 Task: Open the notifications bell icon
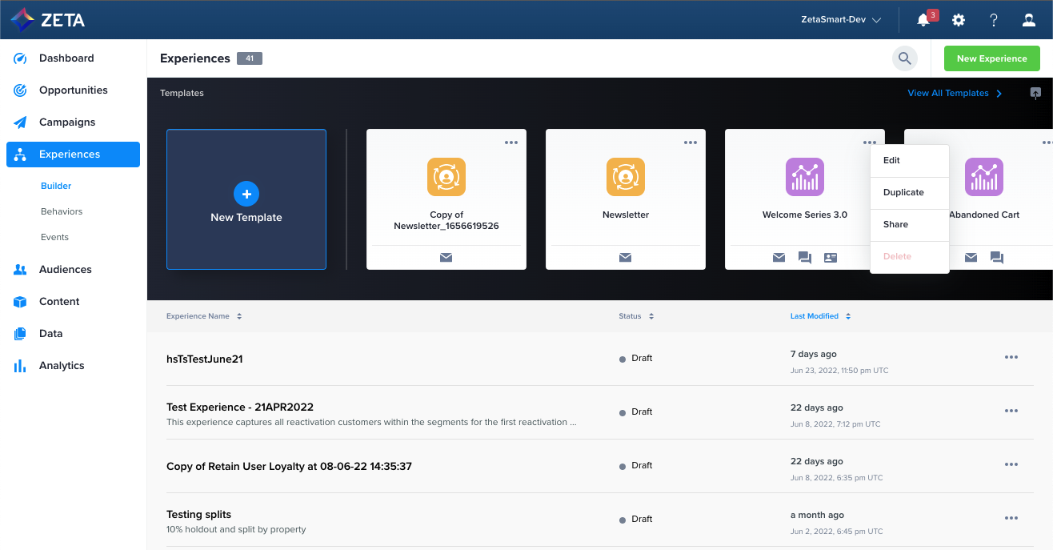point(923,20)
